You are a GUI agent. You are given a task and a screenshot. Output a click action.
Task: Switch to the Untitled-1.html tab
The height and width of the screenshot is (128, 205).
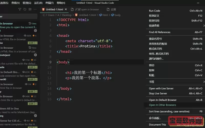tap(55, 9)
